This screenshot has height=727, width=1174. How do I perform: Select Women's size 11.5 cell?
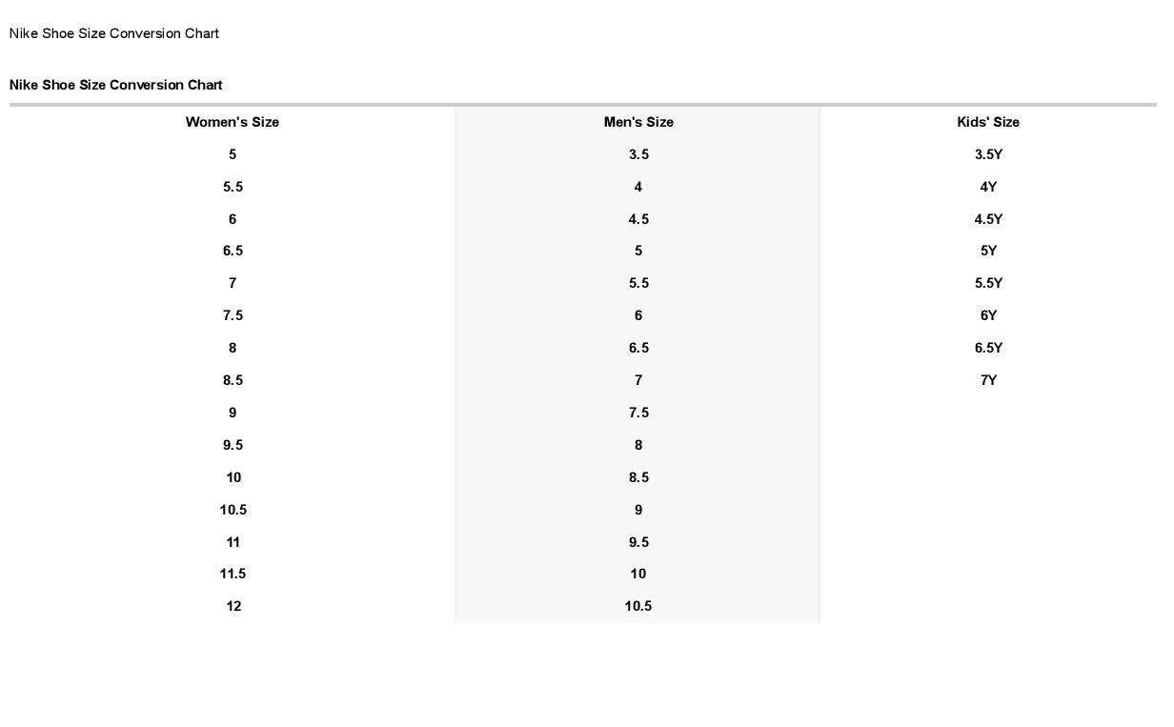tap(233, 574)
